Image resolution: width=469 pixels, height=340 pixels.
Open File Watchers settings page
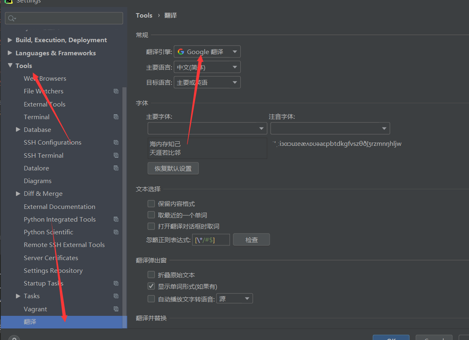point(43,91)
